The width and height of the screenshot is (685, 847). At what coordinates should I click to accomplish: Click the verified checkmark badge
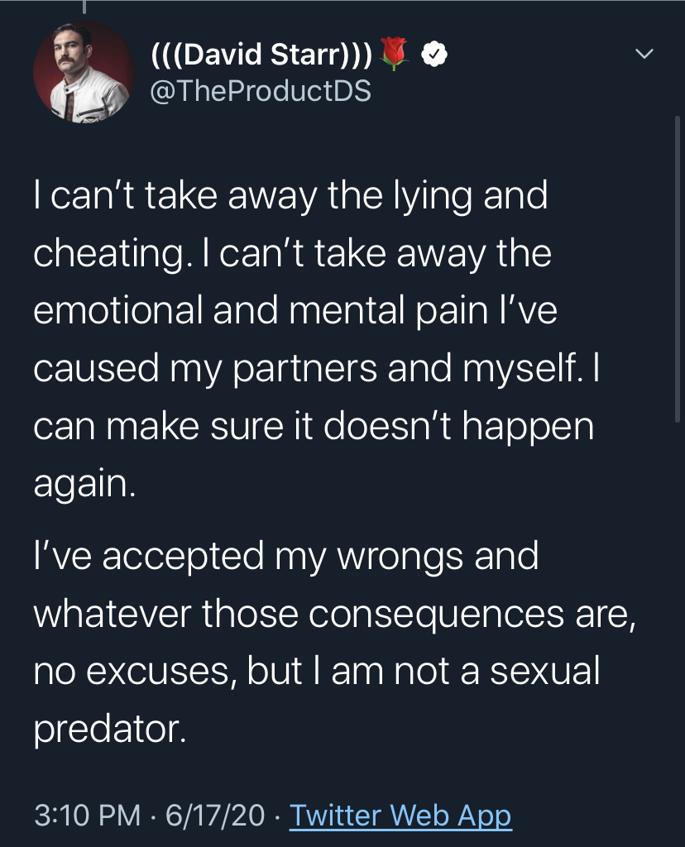(434, 55)
